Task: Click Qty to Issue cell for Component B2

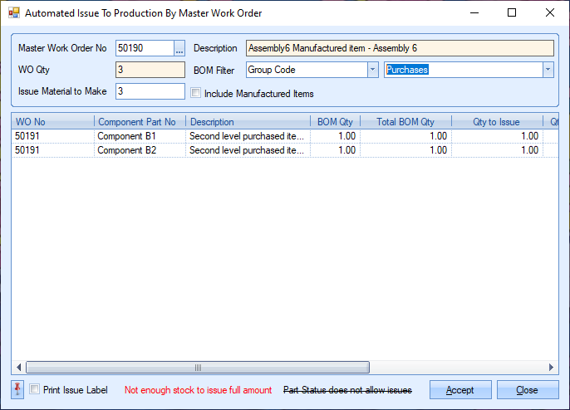Action: [497, 150]
